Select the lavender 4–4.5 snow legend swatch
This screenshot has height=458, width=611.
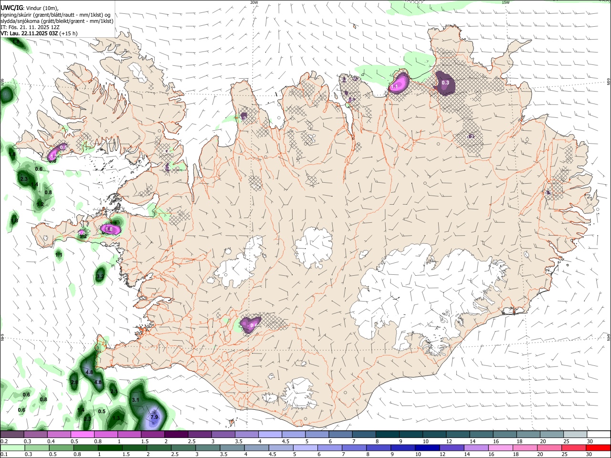270,434
